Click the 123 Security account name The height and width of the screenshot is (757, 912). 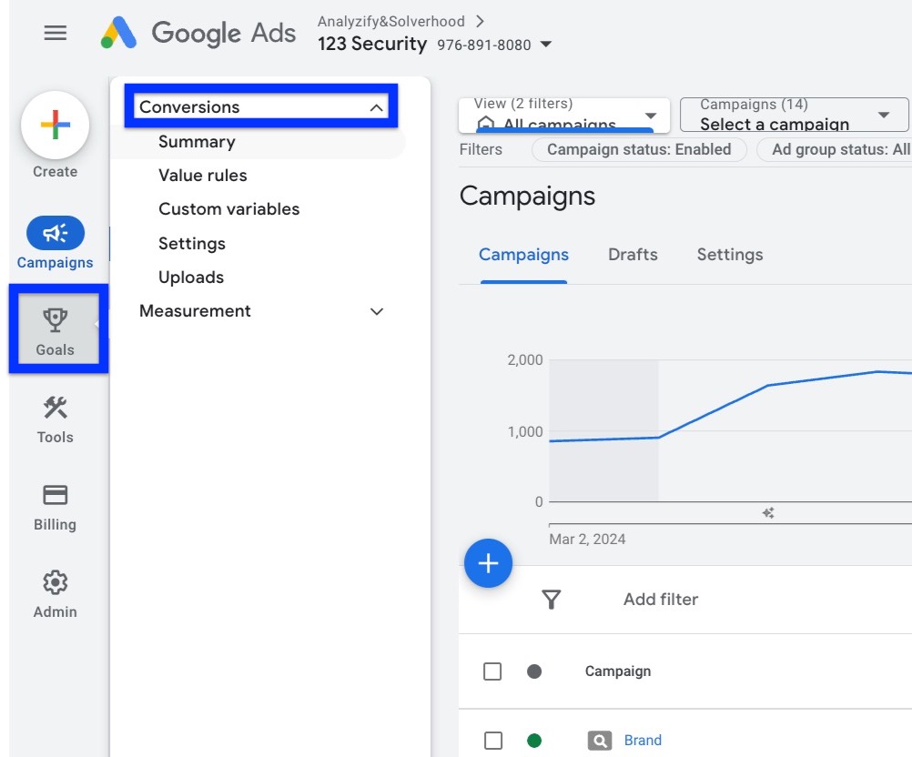(x=372, y=45)
